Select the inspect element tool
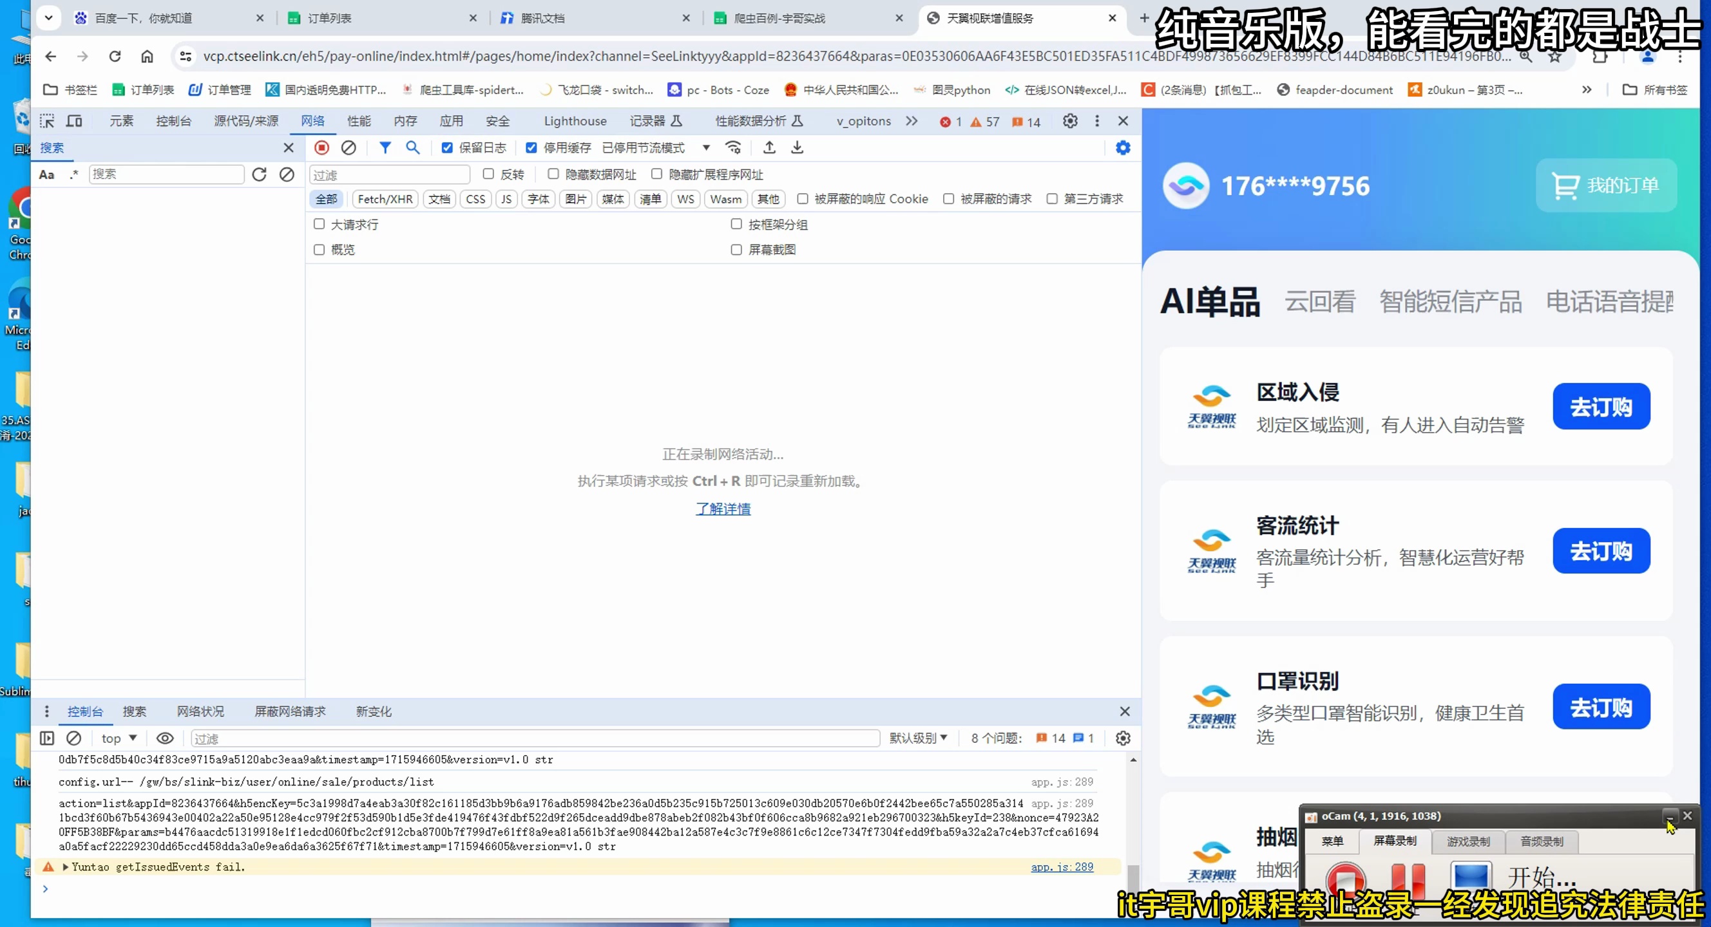1711x927 pixels. point(46,121)
